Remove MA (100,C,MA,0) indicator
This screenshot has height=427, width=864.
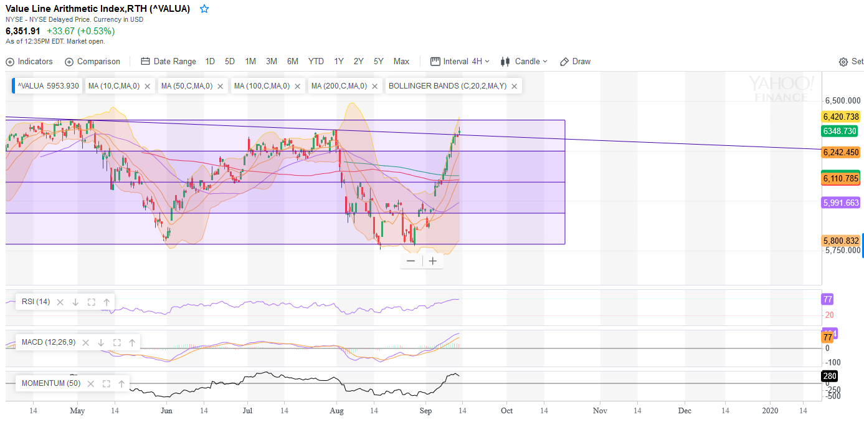click(297, 86)
